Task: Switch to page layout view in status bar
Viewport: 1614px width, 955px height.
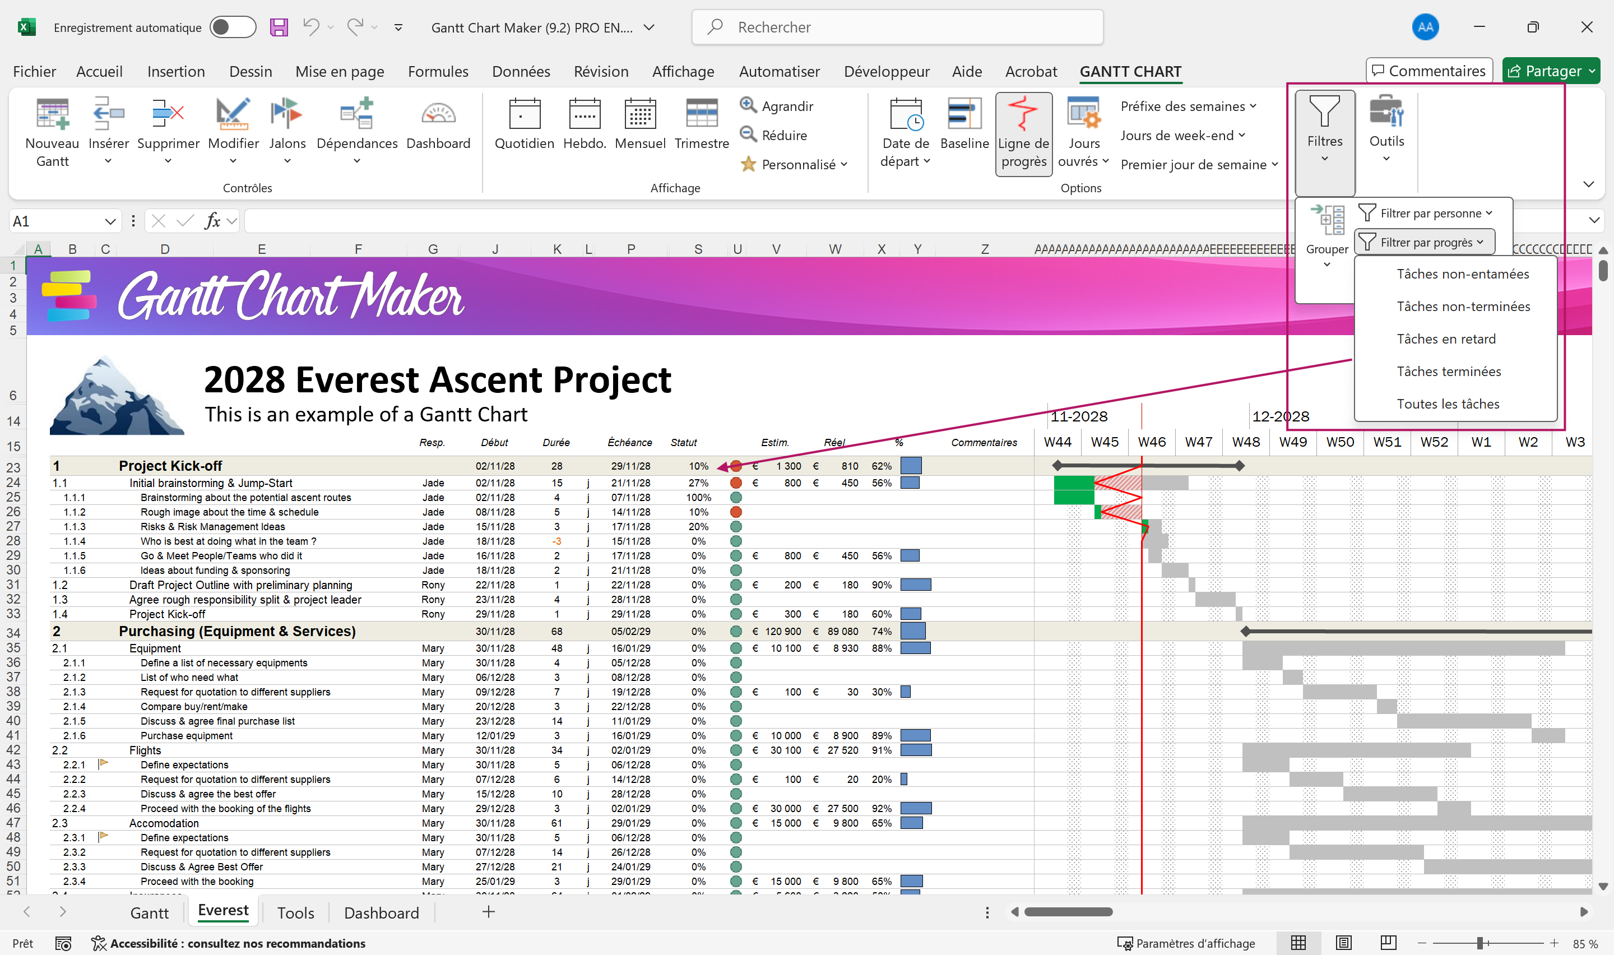Action: (x=1343, y=943)
